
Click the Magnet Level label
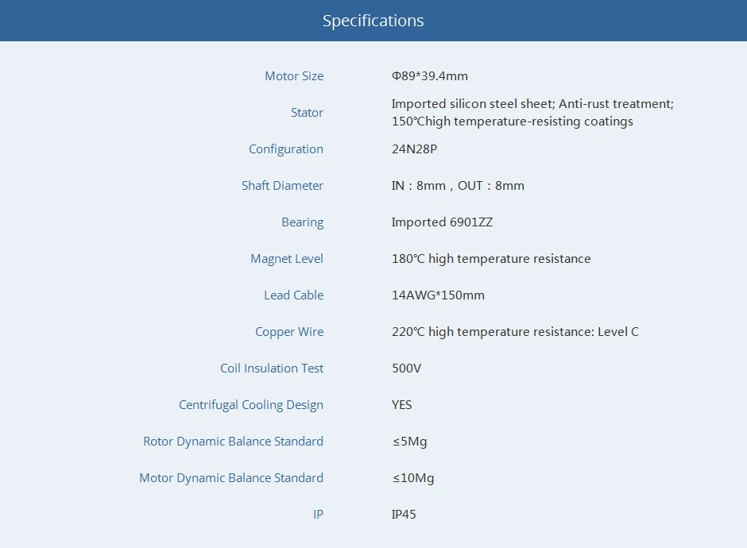[x=287, y=259]
